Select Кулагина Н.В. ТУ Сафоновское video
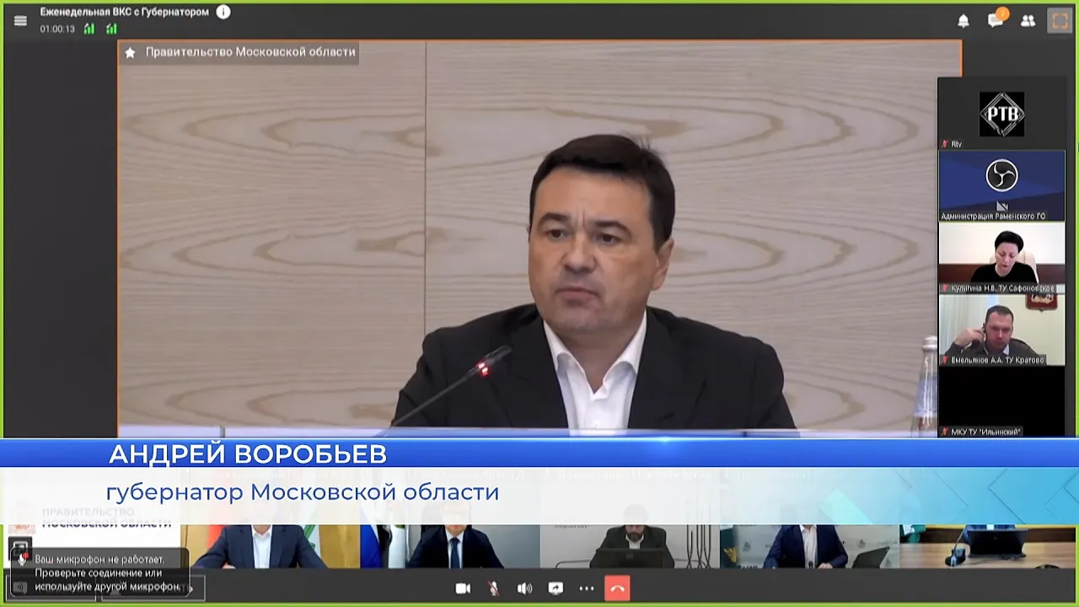1079x607 pixels. [x=1002, y=258]
